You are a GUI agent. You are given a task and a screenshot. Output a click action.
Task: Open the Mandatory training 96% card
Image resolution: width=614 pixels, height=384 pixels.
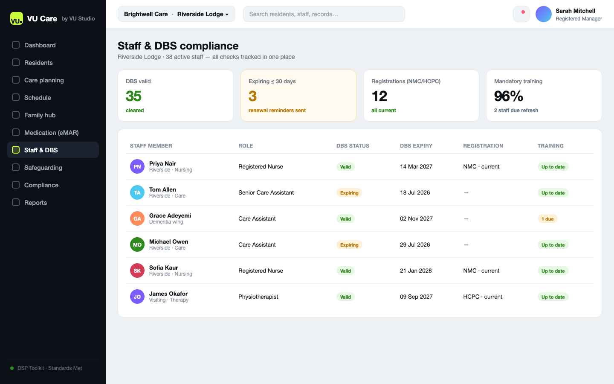tap(544, 96)
